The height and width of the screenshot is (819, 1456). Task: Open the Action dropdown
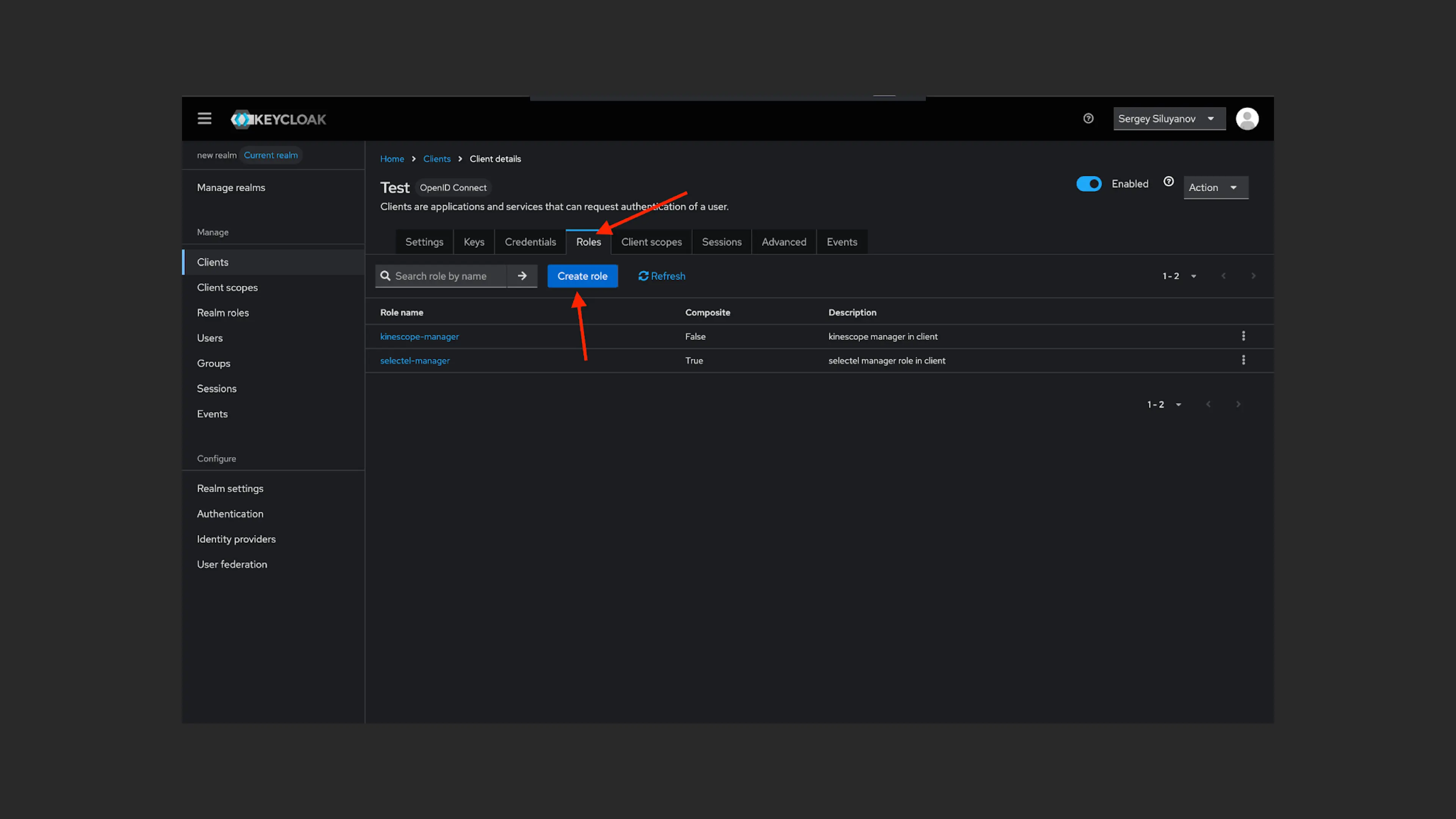point(1214,188)
